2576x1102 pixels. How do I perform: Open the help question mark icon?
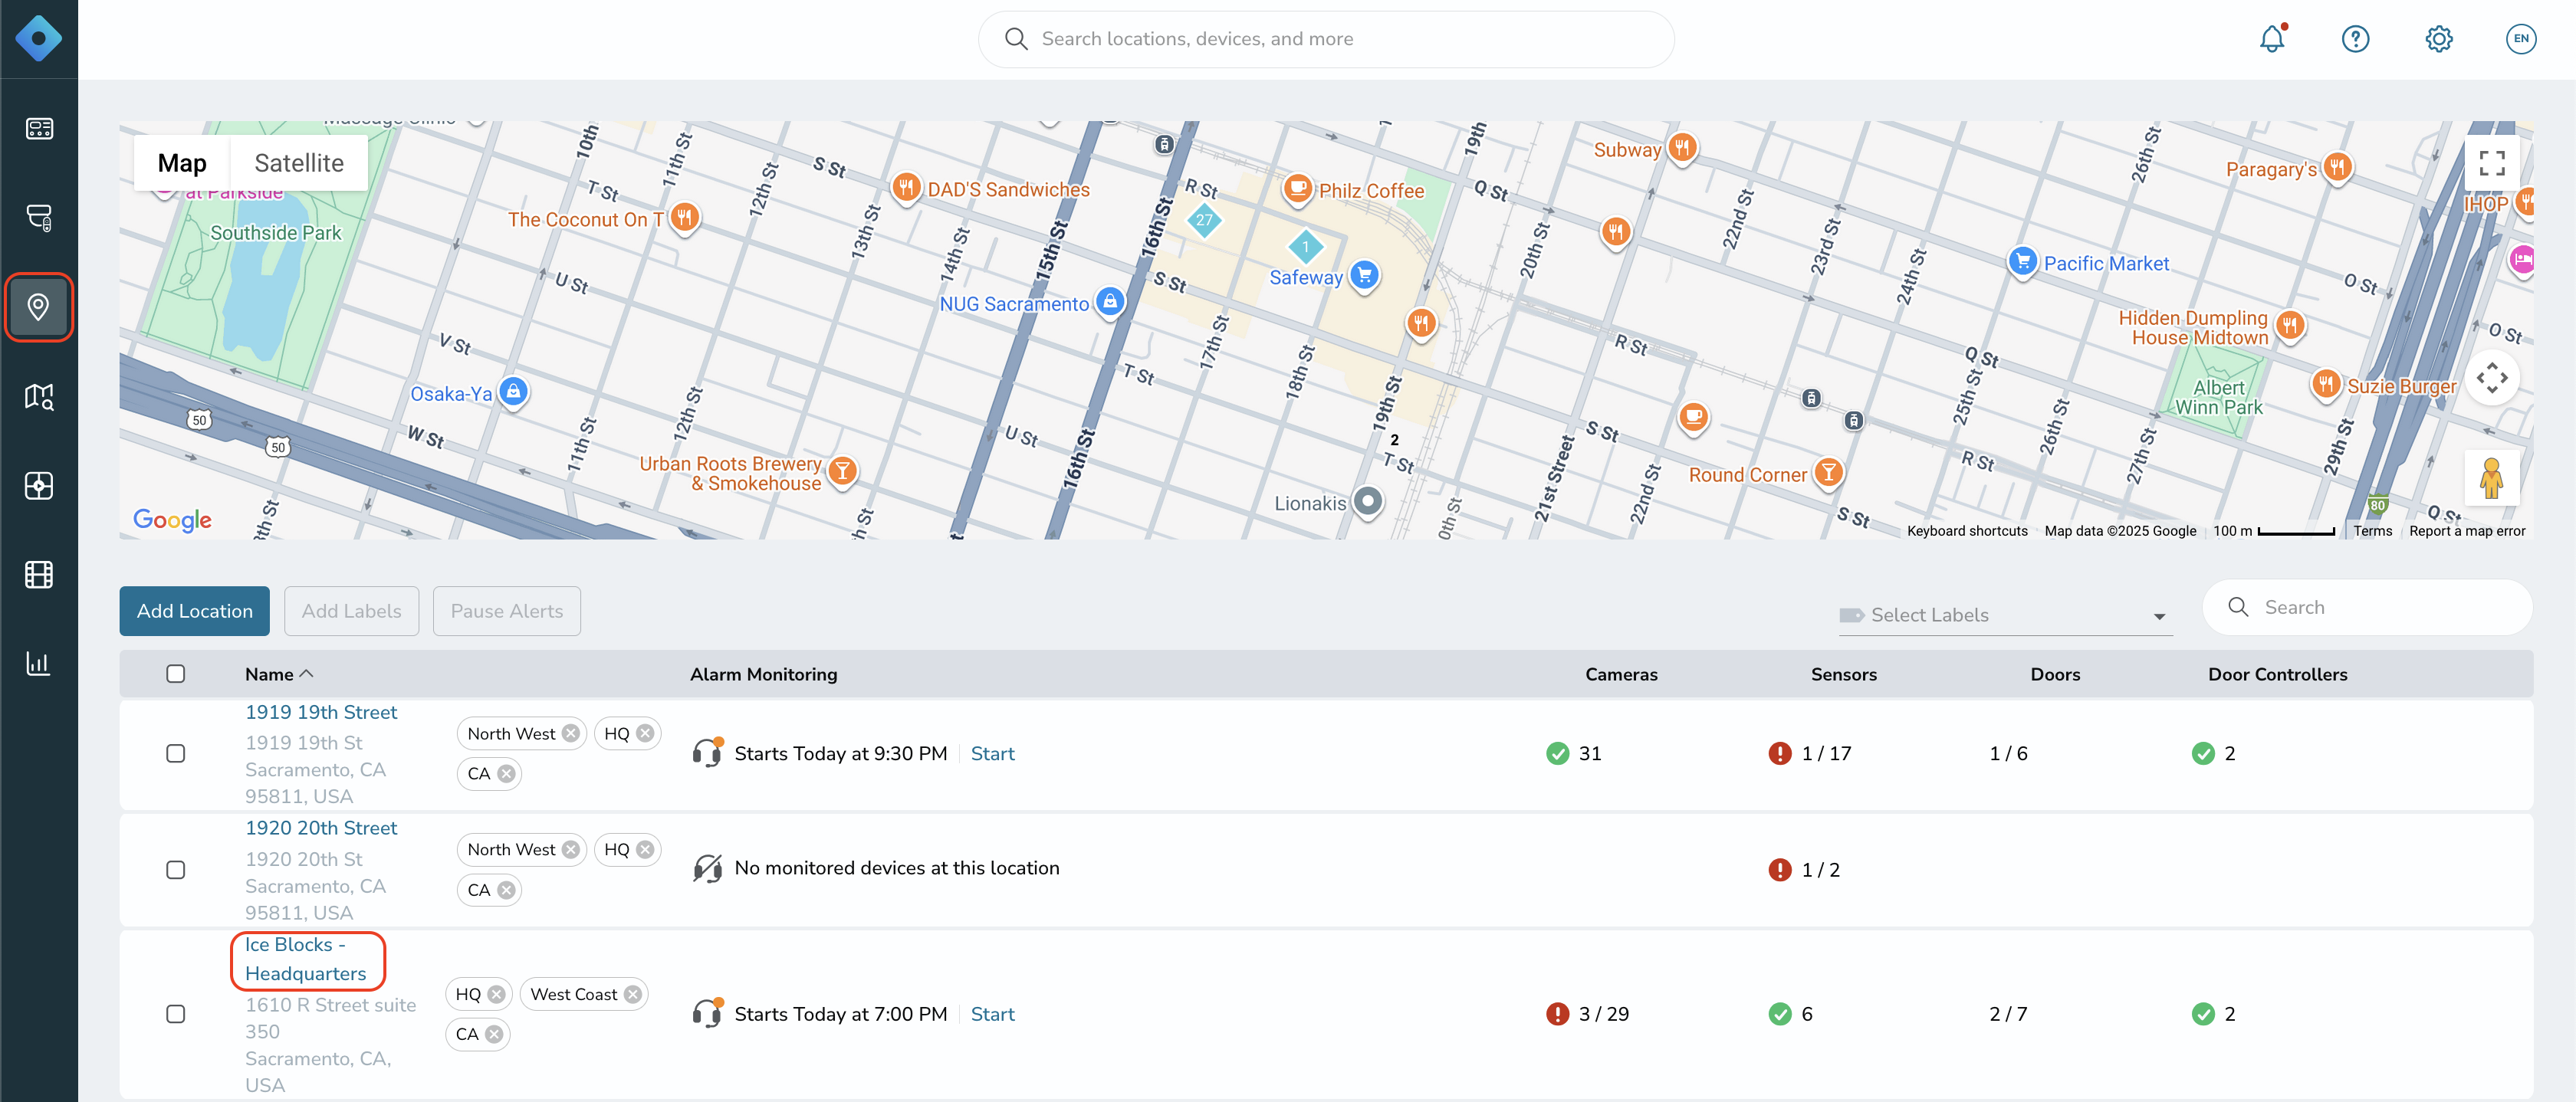(2355, 39)
